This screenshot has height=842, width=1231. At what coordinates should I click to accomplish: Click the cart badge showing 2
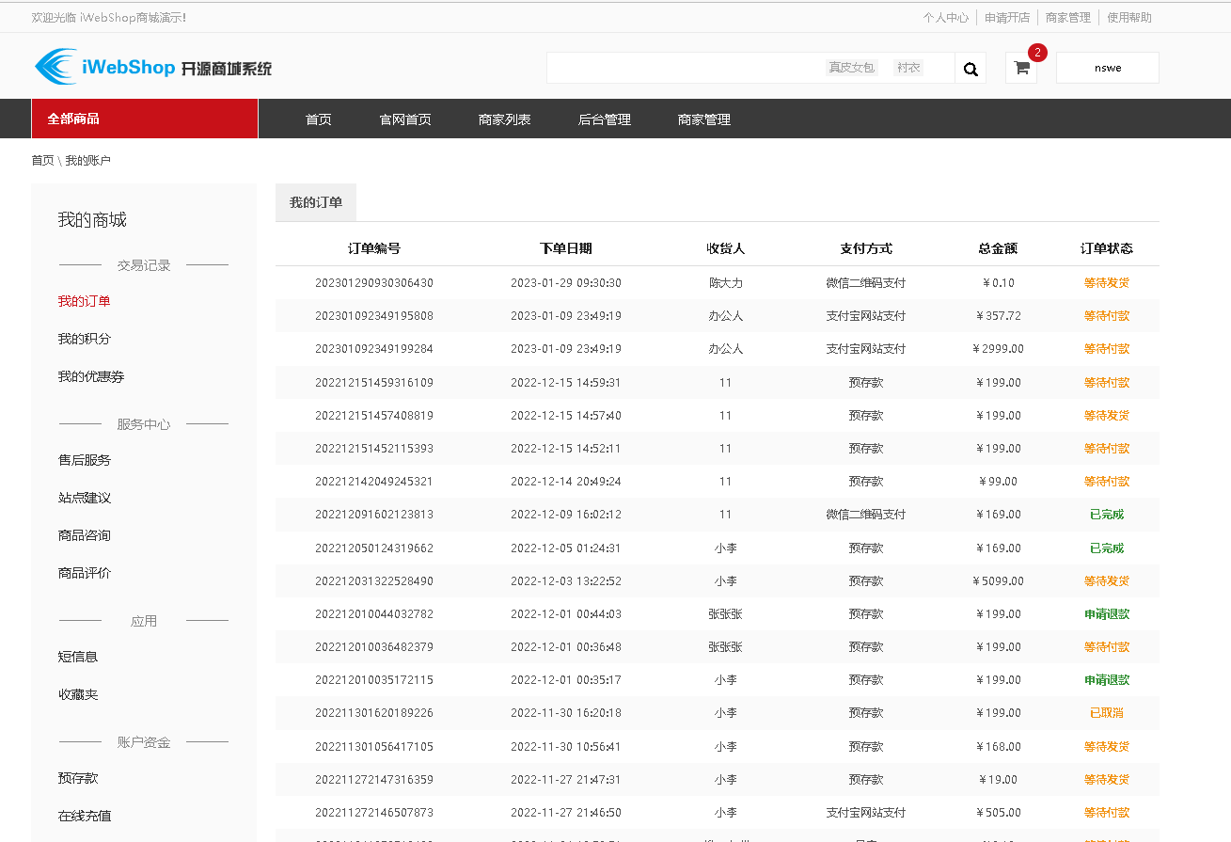pos(1037,53)
